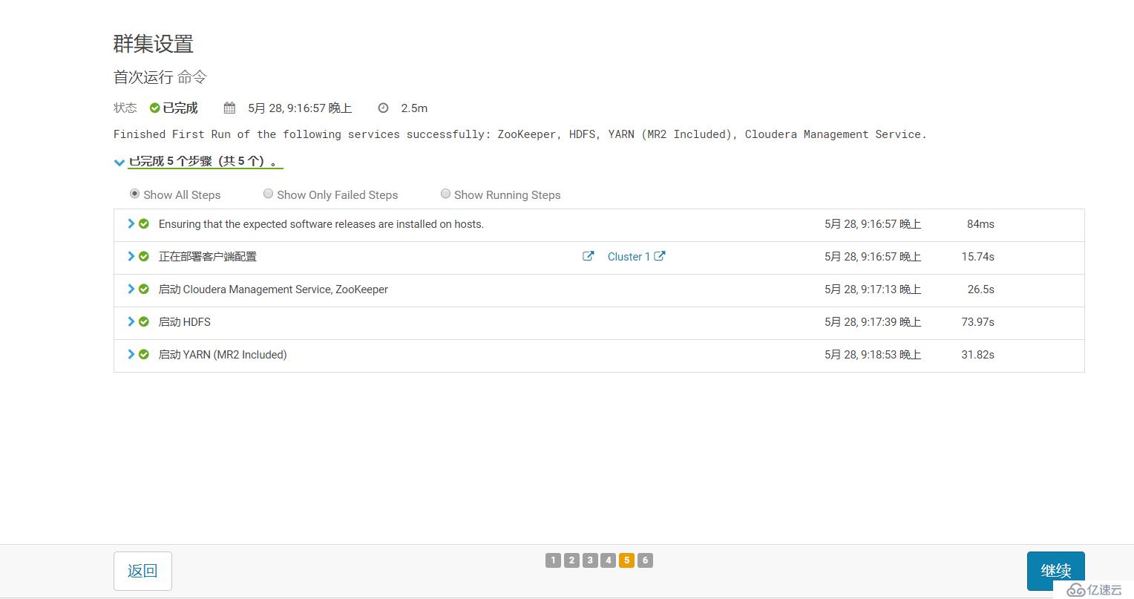
Task: Click the 群集设置 page heading
Action: pyautogui.click(x=154, y=44)
